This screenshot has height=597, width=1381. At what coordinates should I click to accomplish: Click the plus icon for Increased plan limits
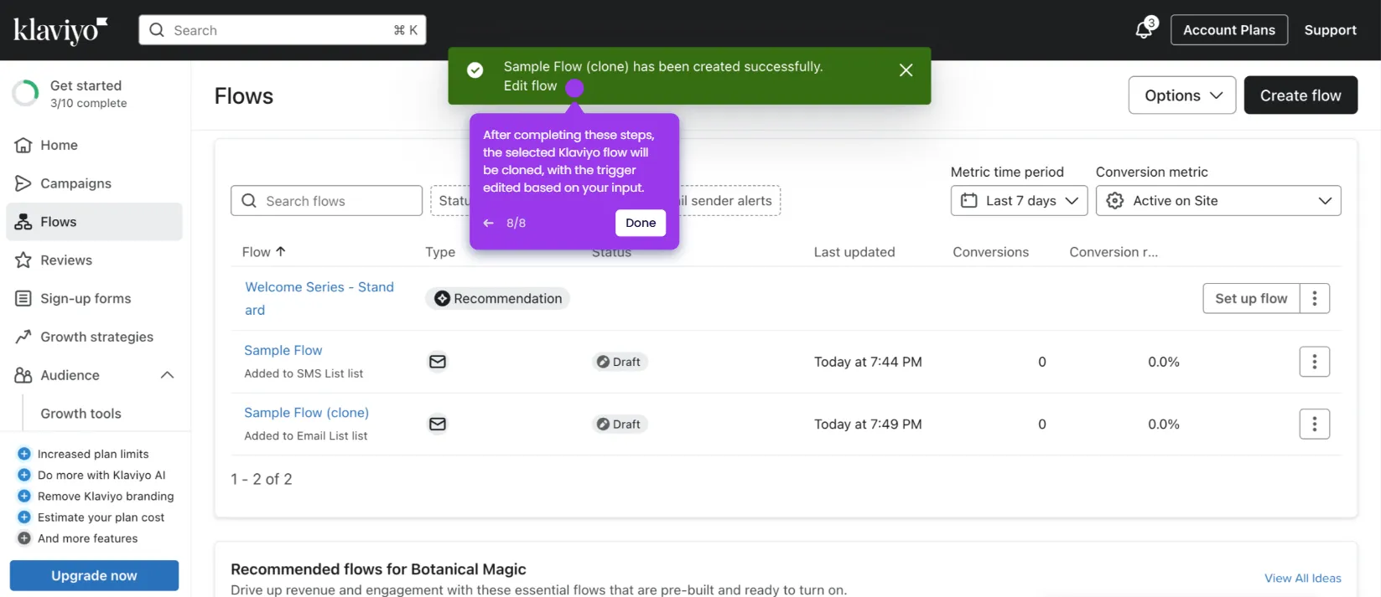[24, 454]
